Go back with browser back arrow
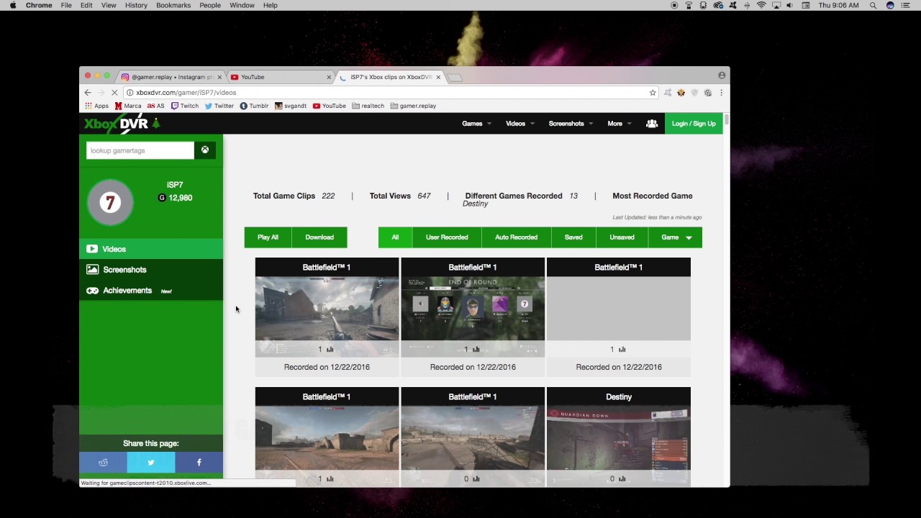Screen dimensions: 921x518 (88, 92)
